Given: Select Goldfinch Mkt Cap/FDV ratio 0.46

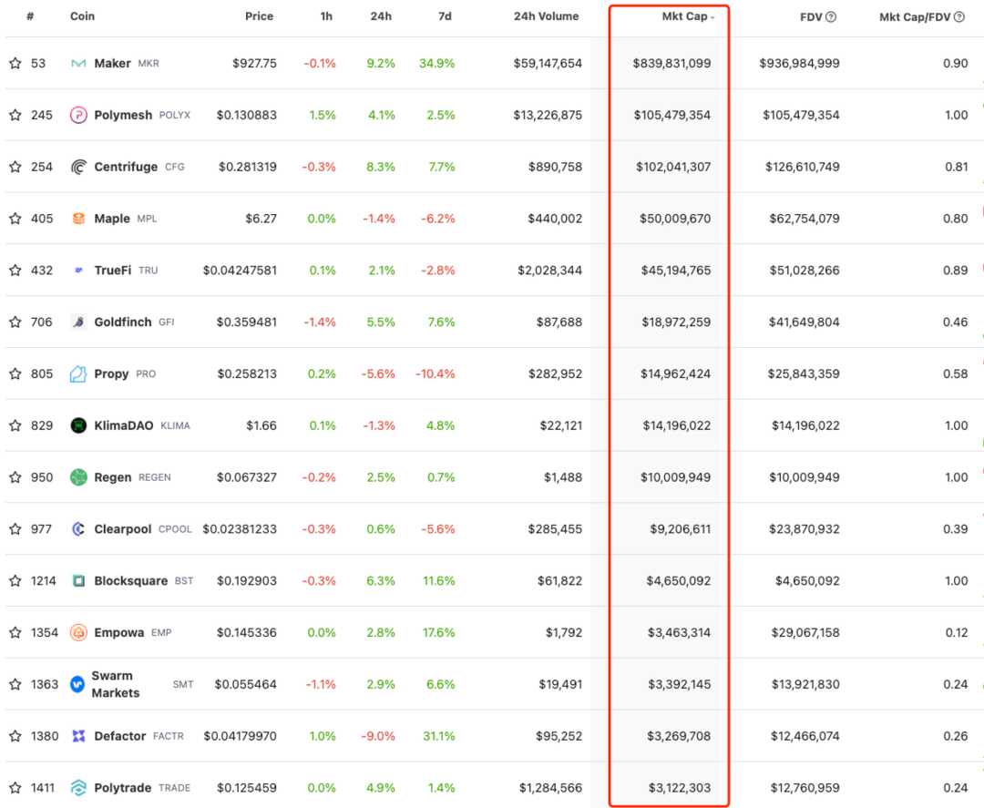Looking at the screenshot, I should pos(955,322).
